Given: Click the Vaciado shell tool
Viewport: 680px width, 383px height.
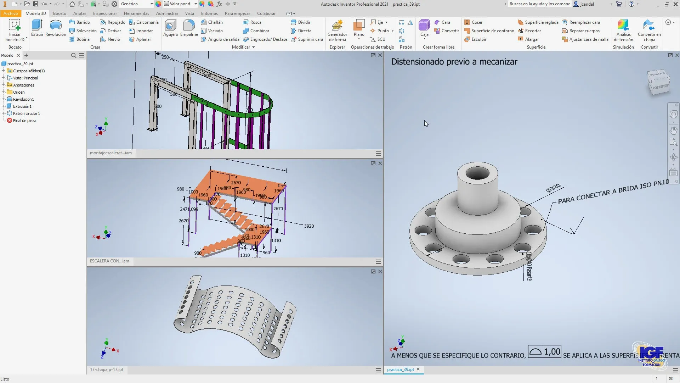Looking at the screenshot, I should click(x=212, y=31).
